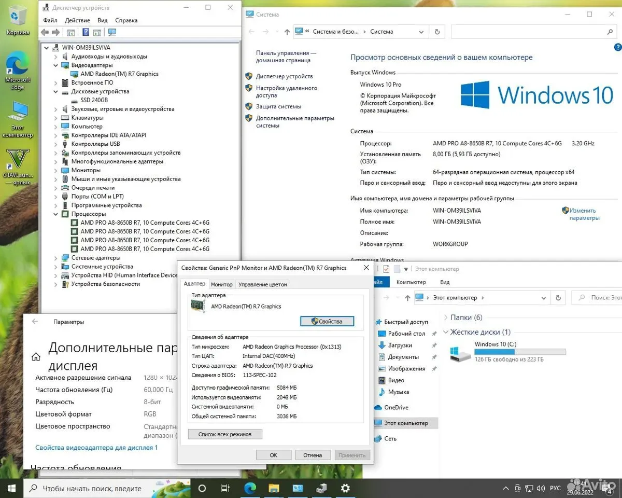This screenshot has width=622, height=498.
Task: Expand the 'Папки (6)' group in Explorer
Action: pos(446,317)
